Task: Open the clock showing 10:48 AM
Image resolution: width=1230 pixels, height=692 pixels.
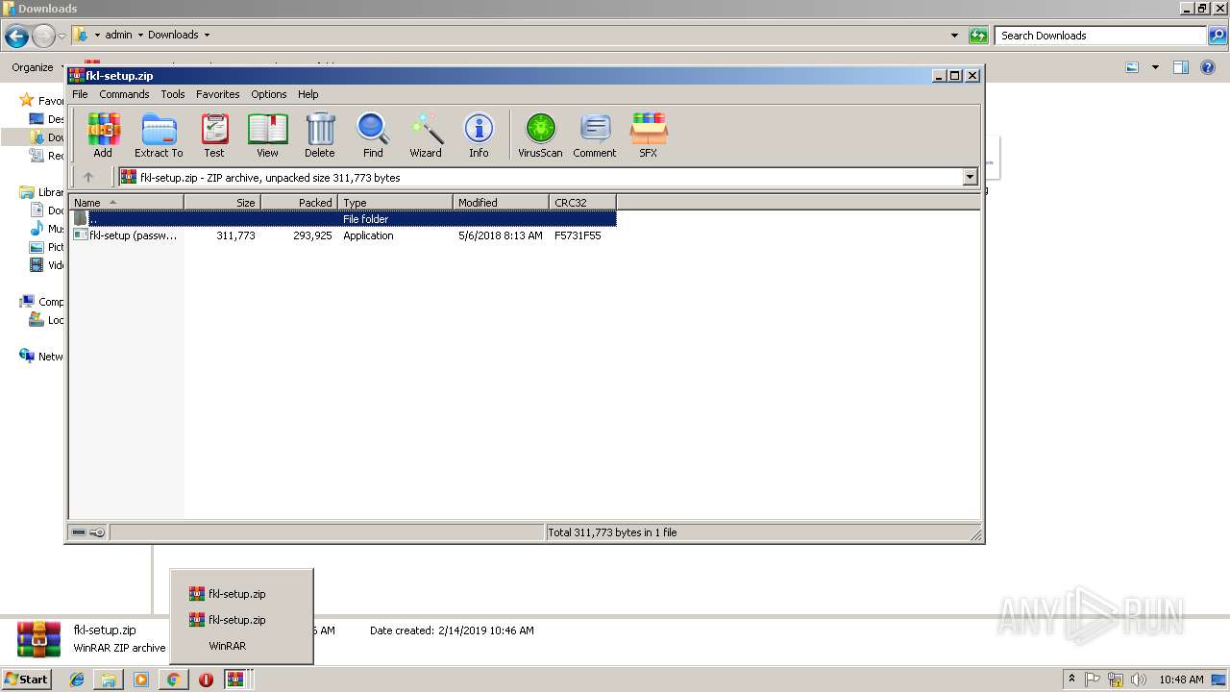Action: [1181, 680]
